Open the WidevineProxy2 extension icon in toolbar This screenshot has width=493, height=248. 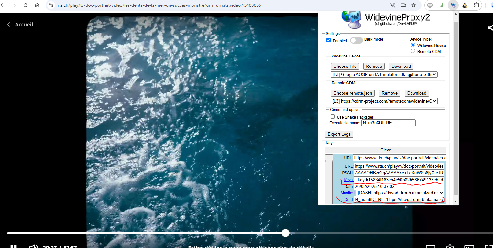(453, 5)
